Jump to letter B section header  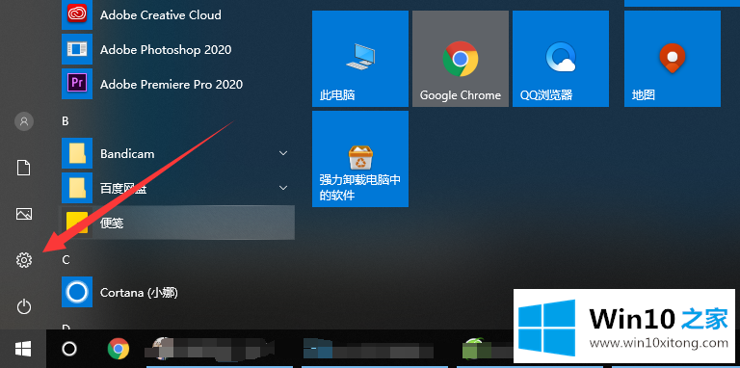pos(66,121)
